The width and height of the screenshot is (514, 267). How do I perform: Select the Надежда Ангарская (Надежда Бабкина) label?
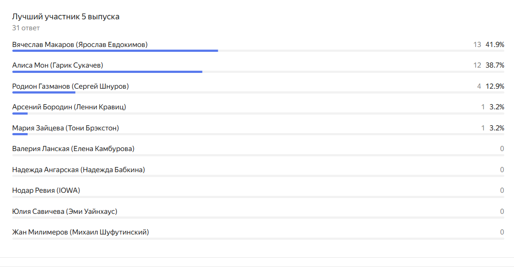(x=79, y=170)
